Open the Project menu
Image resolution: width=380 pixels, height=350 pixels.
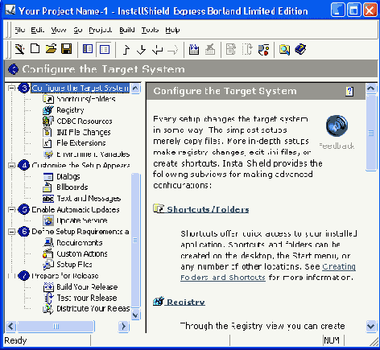101,30
